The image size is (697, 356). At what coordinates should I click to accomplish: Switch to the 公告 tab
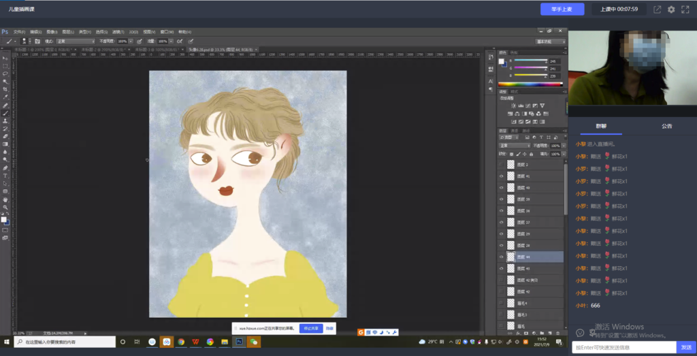point(667,126)
